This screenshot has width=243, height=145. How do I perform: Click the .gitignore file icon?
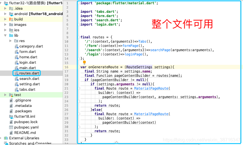tap(11, 100)
